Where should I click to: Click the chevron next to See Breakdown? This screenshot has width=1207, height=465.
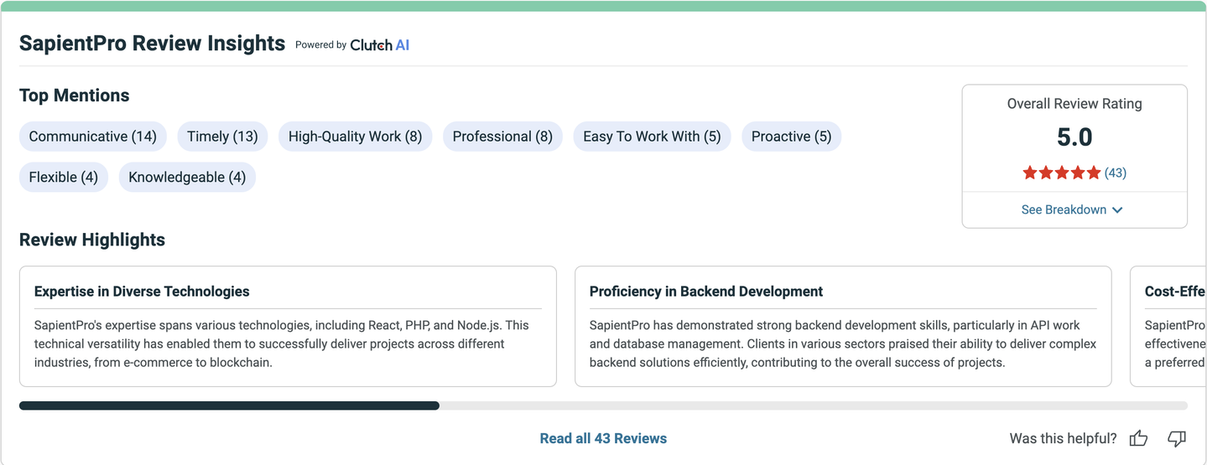click(x=1117, y=209)
